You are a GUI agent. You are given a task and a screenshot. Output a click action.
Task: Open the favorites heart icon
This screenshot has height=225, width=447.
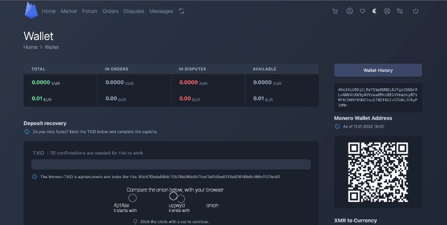coord(362,11)
